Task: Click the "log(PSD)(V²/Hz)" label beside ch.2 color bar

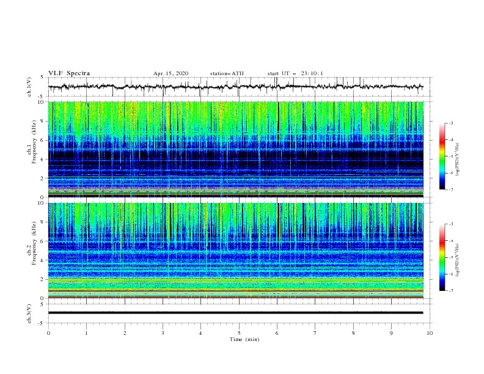Action: coord(457,260)
